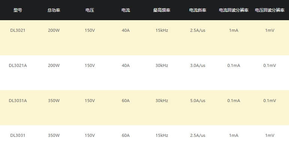Select the 5.0A/us slew rate cell
Image resolution: width=289 pixels, height=160 pixels.
(198, 101)
